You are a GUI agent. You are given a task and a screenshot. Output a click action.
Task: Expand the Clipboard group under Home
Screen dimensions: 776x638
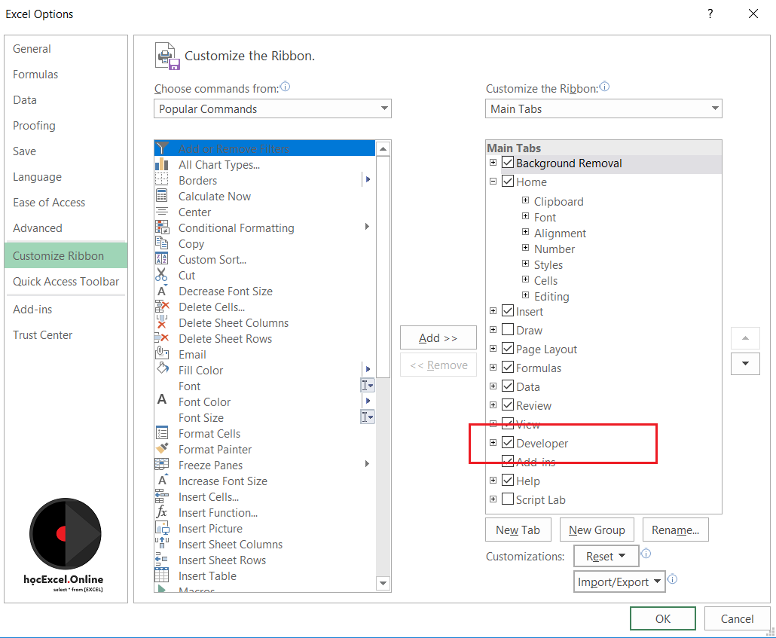[x=525, y=201]
